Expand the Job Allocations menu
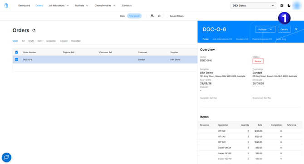Image resolution: width=304 pixels, height=164 pixels. tap(59, 5)
